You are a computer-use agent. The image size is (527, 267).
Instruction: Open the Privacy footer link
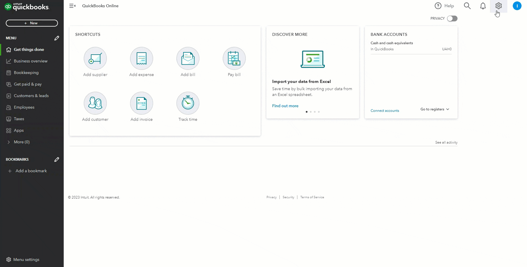(272, 197)
